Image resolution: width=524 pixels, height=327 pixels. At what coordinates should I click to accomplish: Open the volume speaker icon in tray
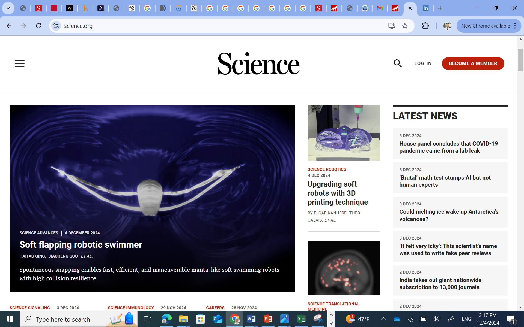point(436,319)
